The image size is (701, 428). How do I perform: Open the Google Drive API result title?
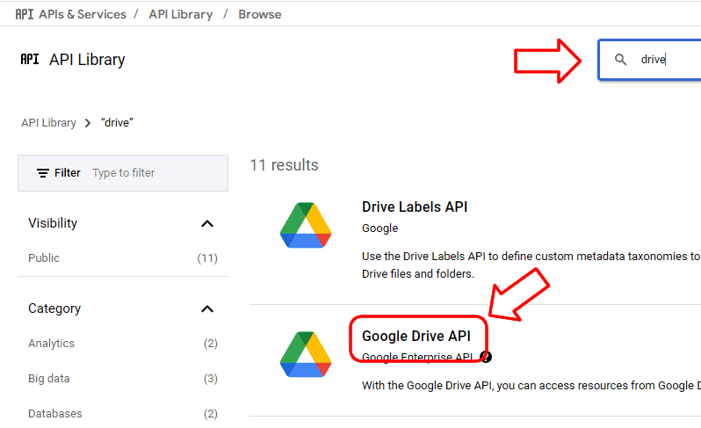coord(416,336)
